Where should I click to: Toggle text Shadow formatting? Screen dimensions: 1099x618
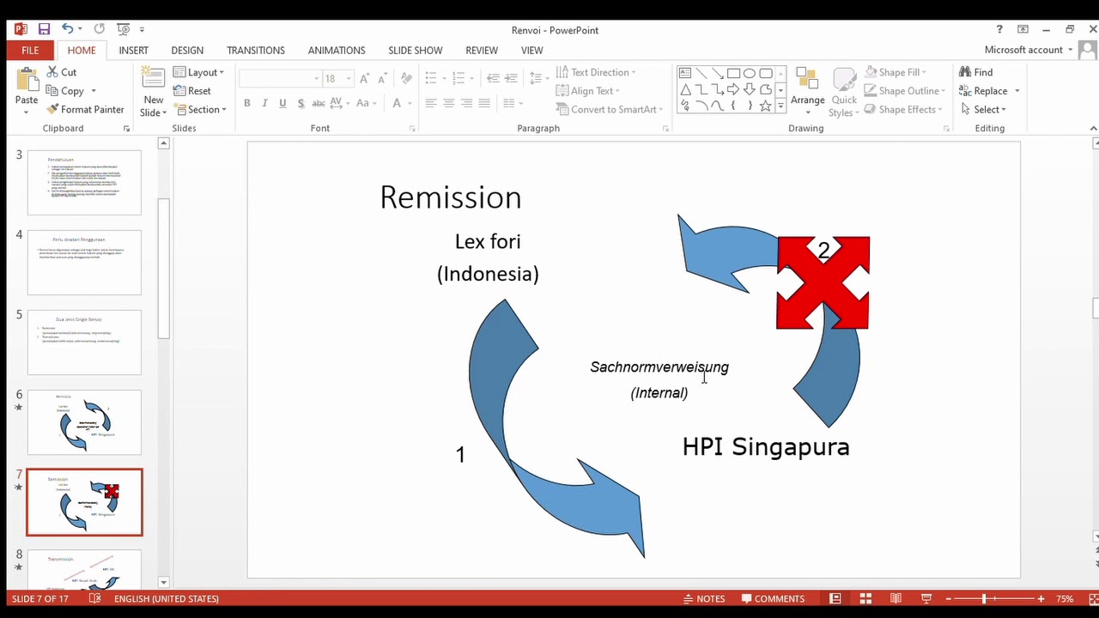(x=301, y=103)
